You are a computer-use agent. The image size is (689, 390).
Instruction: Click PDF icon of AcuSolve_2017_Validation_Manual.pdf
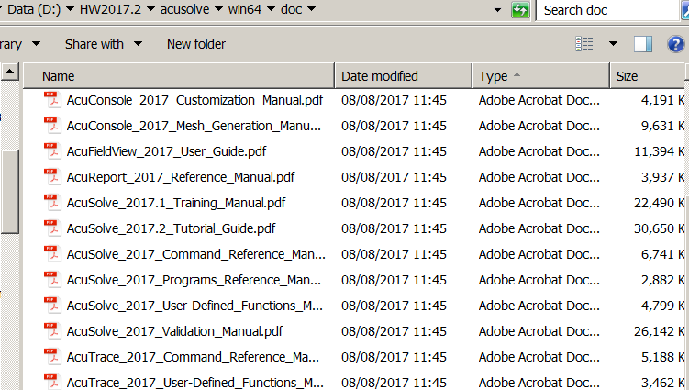click(51, 330)
